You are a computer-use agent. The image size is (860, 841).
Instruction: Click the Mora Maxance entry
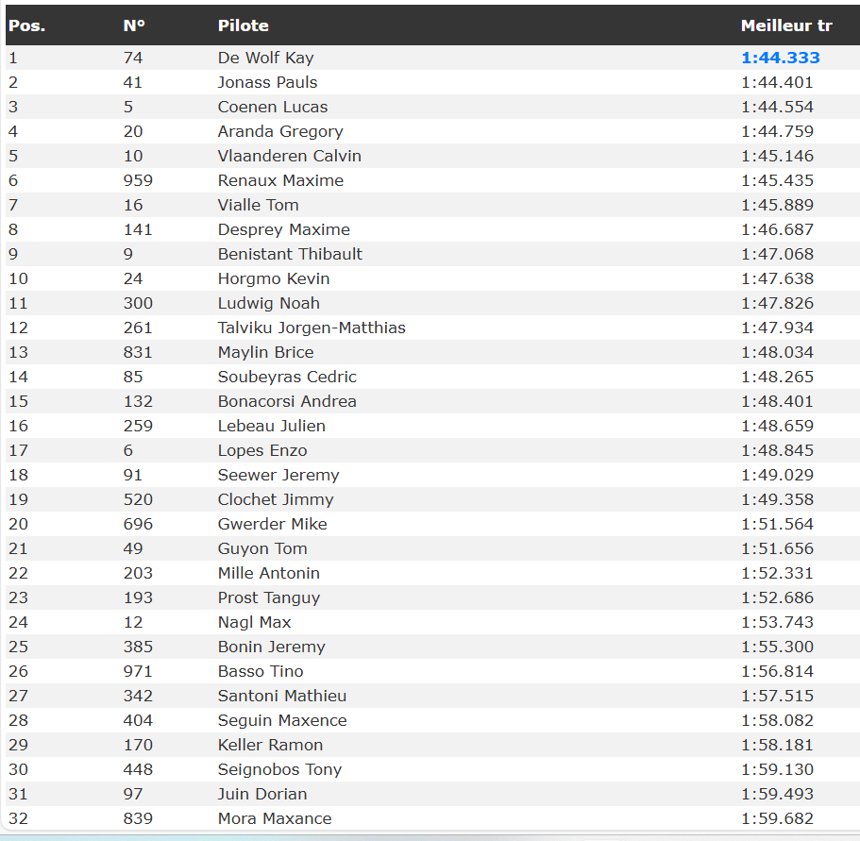[274, 818]
